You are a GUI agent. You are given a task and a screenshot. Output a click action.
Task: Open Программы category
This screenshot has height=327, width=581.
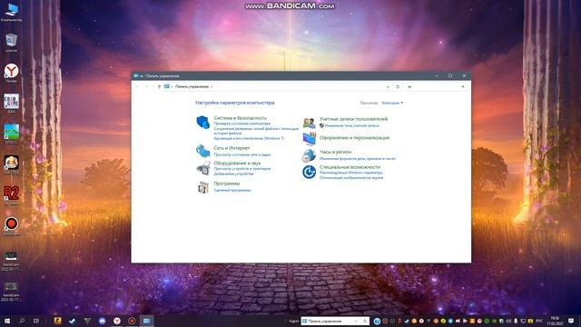coord(227,183)
